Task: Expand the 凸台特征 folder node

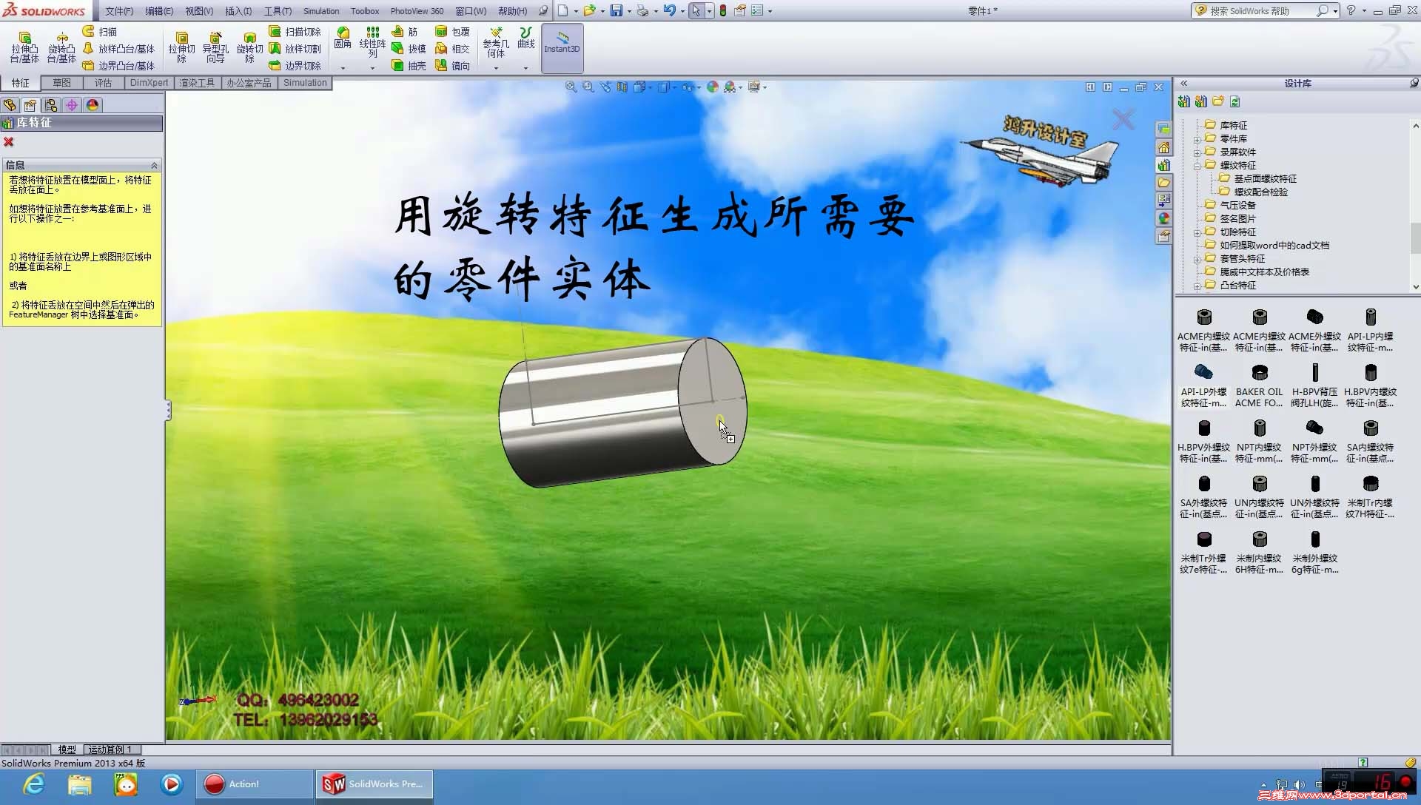Action: tap(1197, 286)
